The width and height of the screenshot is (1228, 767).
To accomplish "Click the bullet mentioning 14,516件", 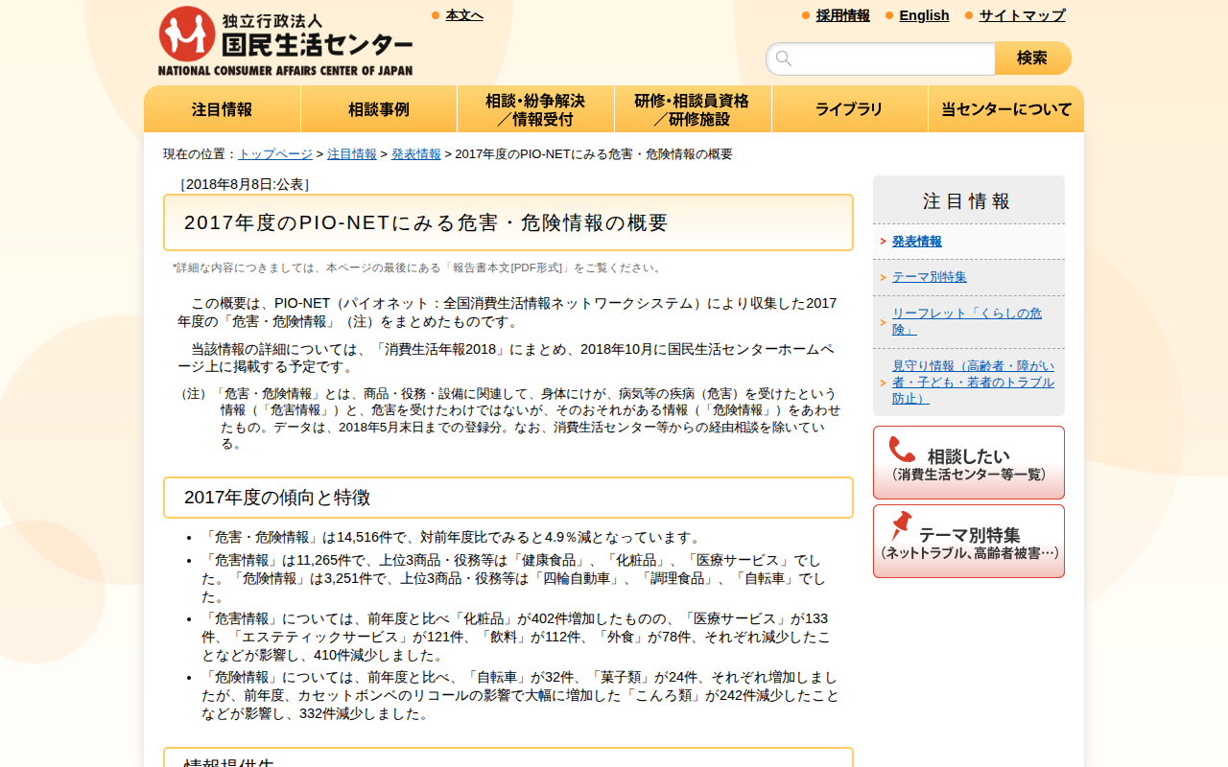I will click(453, 537).
